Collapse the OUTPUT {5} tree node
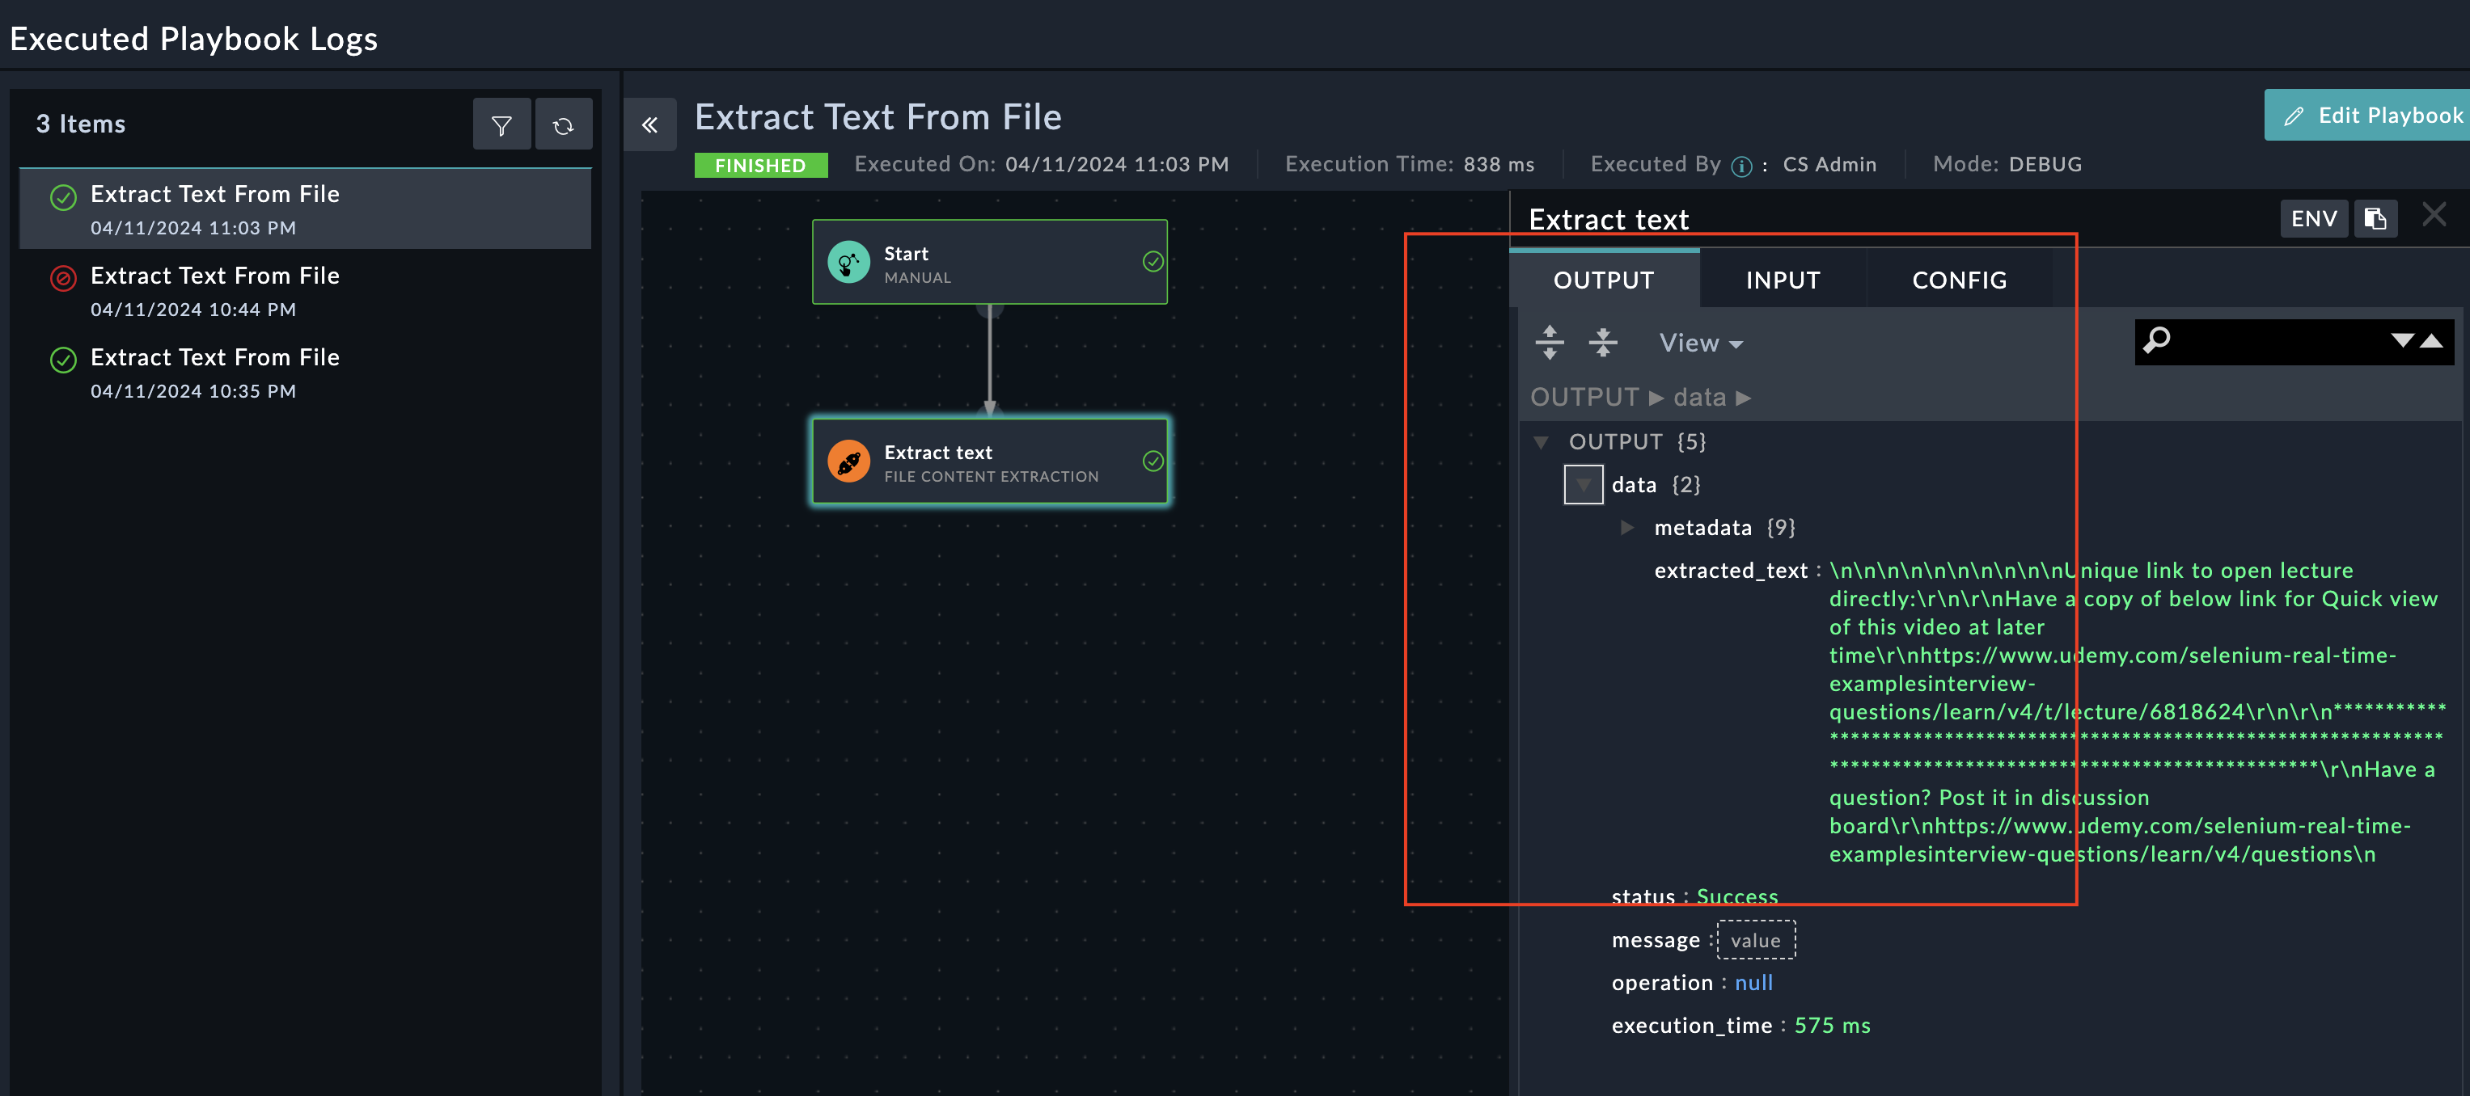Image resolution: width=2470 pixels, height=1096 pixels. tap(1541, 441)
